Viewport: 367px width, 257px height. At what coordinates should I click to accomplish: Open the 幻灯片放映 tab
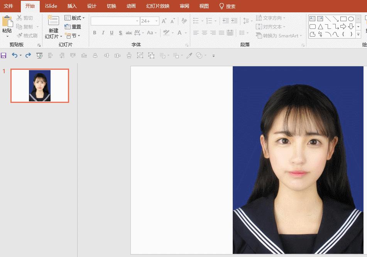tap(157, 6)
